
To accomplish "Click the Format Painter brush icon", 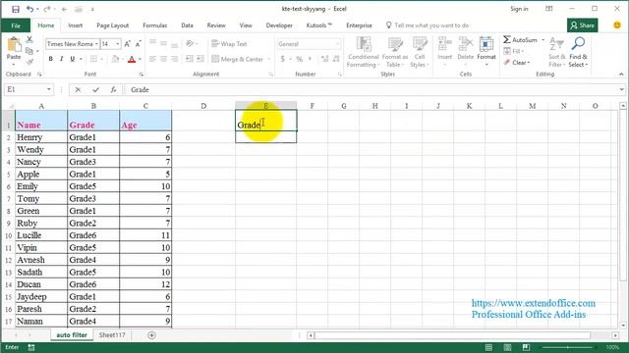I will pos(29,61).
